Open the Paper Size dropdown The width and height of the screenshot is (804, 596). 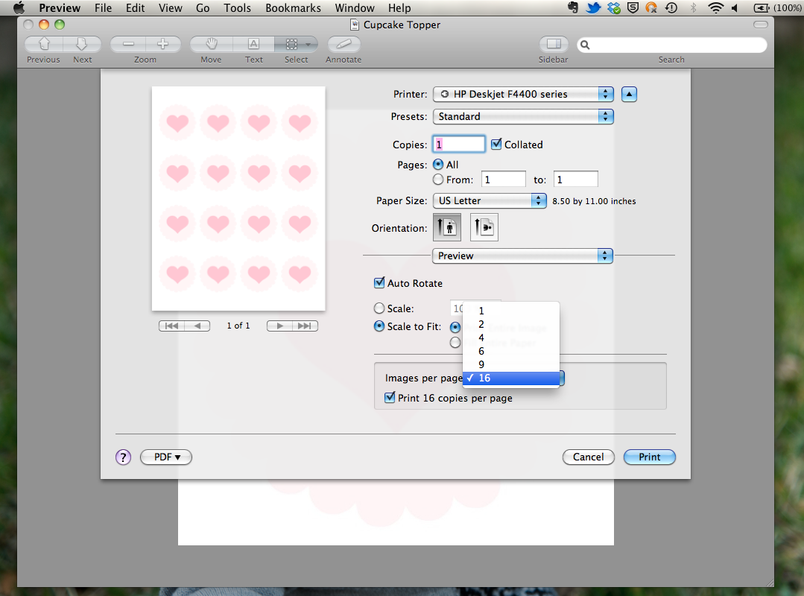(490, 200)
